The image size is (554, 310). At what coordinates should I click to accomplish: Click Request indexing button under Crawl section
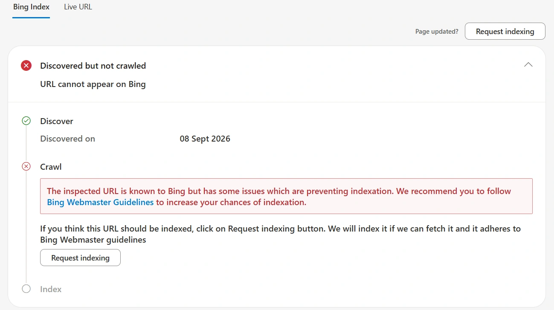(x=80, y=258)
